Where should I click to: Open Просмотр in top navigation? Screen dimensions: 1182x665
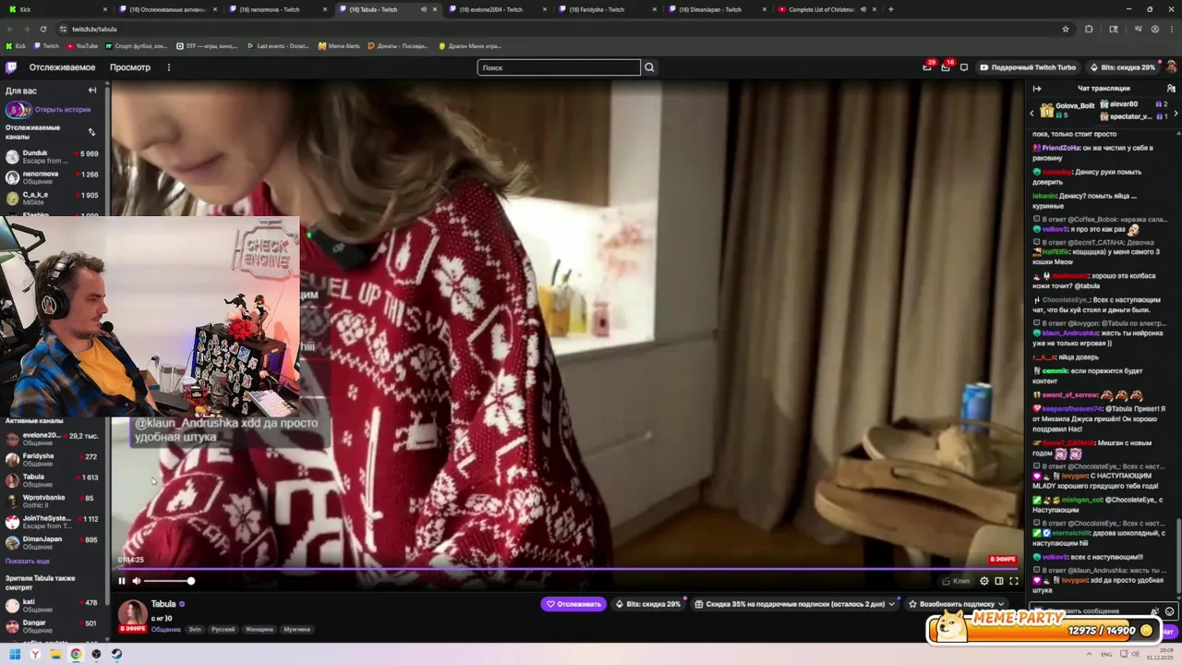(130, 67)
